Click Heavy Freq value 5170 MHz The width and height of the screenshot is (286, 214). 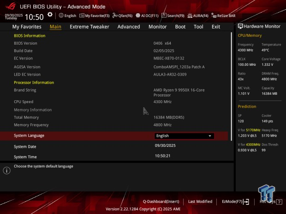click(269, 136)
